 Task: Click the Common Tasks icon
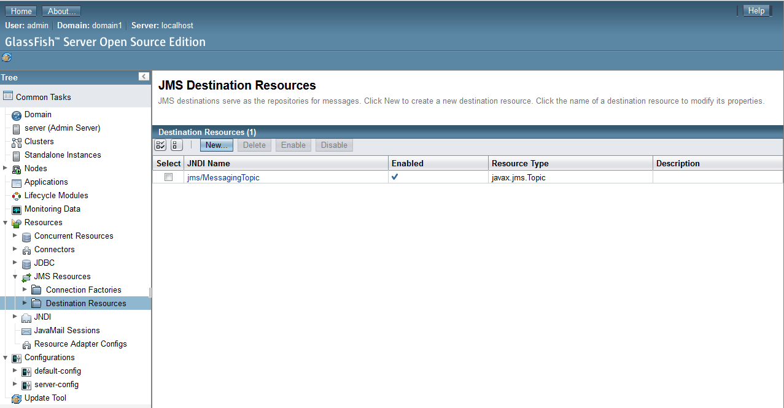(8, 96)
